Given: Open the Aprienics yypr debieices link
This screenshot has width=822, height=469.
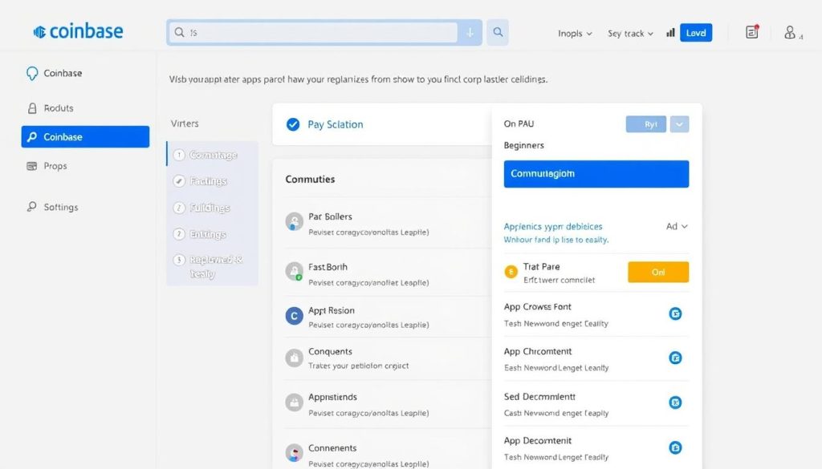Looking at the screenshot, I should pos(553,227).
